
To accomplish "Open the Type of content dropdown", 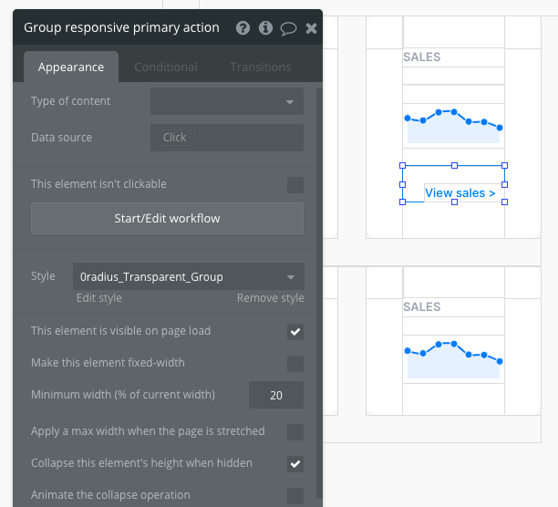I will [x=227, y=101].
